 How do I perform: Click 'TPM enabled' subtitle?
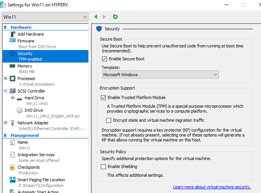tap(30, 59)
